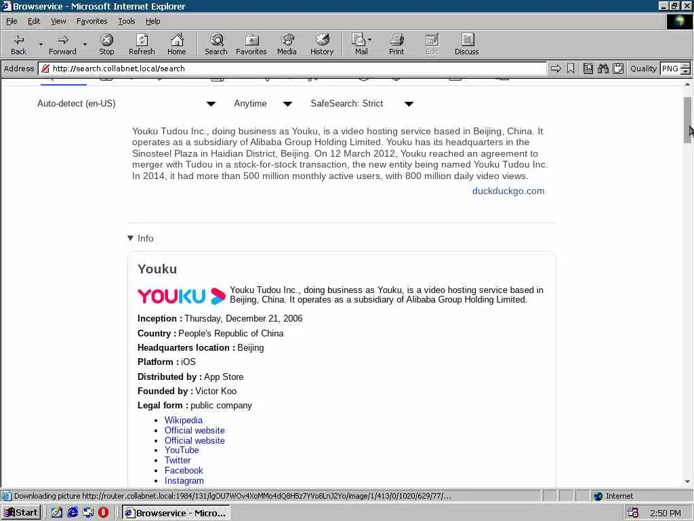Open the Anytime time range dropdown
Image resolution: width=694 pixels, height=521 pixels.
pyautogui.click(x=263, y=104)
